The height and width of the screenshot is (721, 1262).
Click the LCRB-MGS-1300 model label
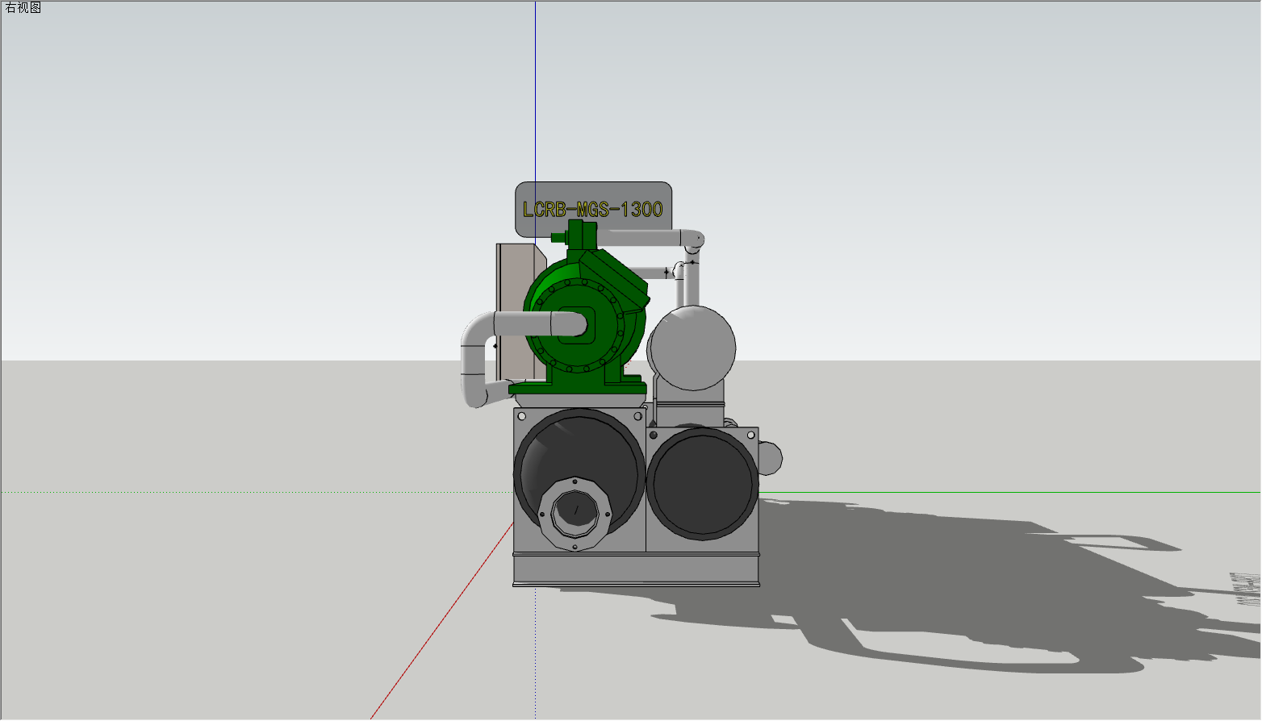593,209
